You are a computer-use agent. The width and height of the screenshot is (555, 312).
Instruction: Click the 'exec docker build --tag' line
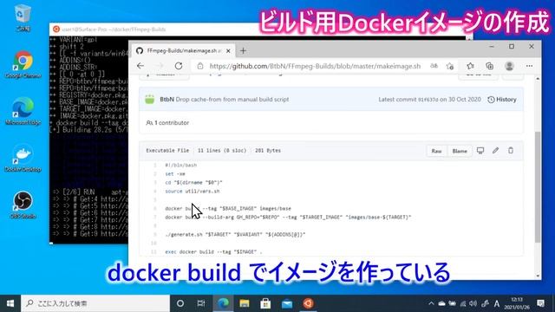pos(213,251)
